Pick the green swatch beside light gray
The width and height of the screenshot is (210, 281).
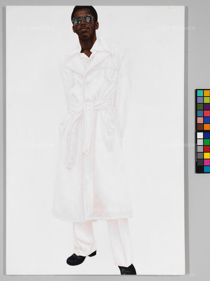tap(207, 142)
